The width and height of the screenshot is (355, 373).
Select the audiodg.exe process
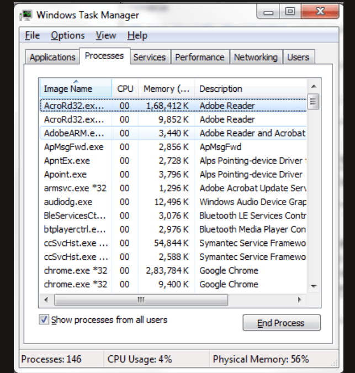point(173,202)
